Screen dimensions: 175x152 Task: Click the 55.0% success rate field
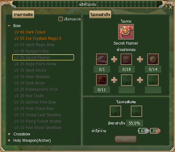click(134, 123)
